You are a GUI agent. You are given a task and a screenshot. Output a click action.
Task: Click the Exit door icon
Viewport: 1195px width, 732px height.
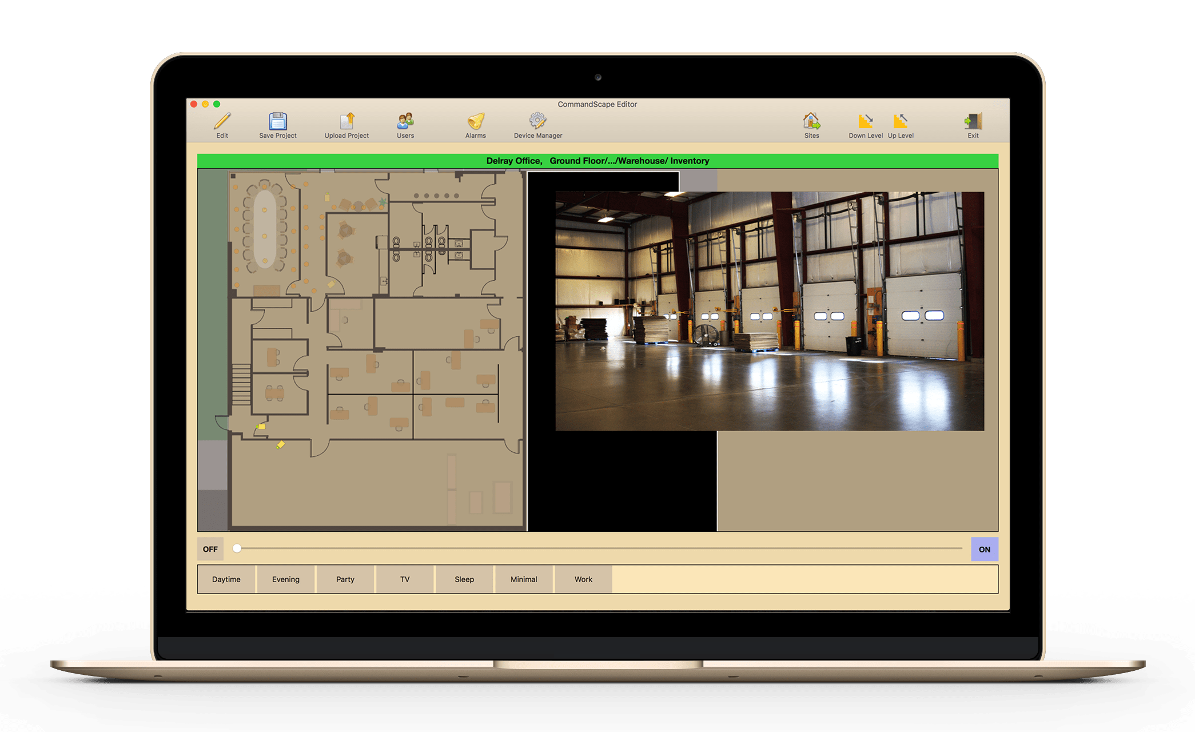pyautogui.click(x=973, y=121)
